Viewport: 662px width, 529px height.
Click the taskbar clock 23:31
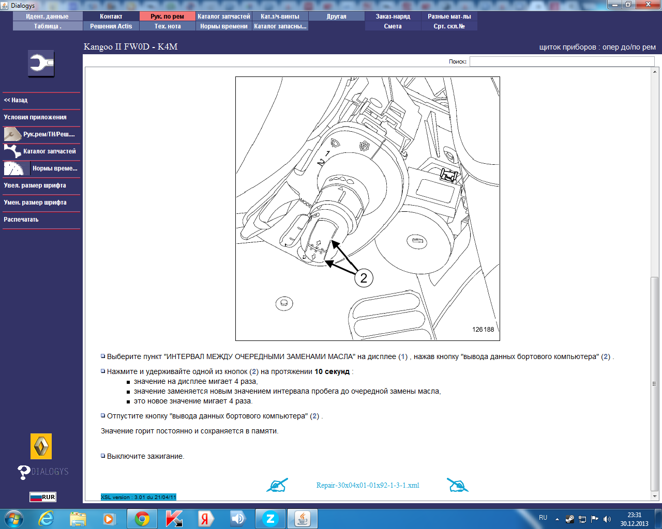tap(635, 515)
